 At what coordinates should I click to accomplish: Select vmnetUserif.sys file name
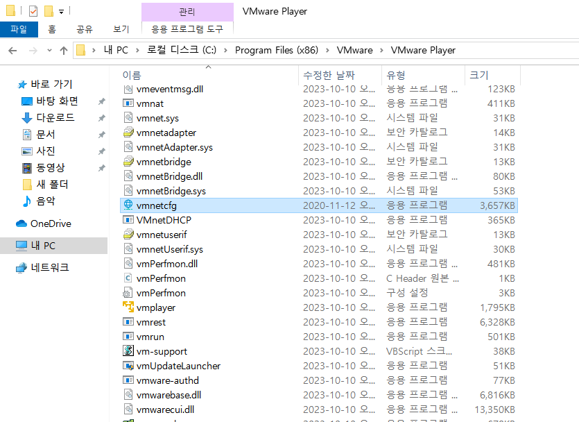[169, 249]
